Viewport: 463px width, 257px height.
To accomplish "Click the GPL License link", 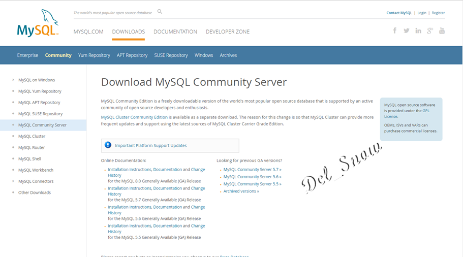I will (x=407, y=114).
